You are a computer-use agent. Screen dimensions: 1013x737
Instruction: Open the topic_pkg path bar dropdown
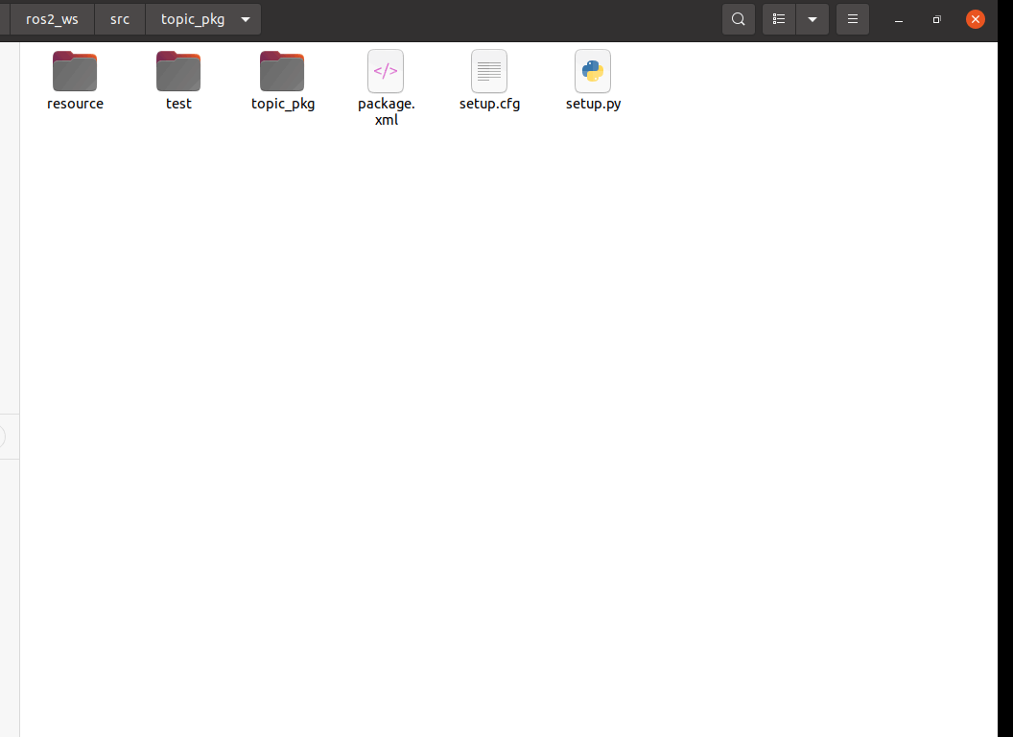(246, 19)
